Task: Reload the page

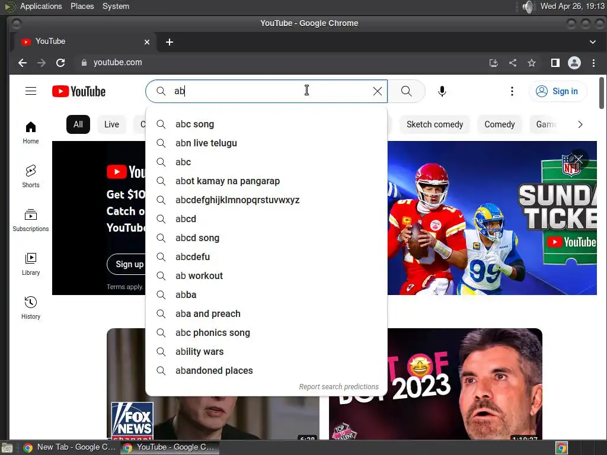Action: tap(60, 63)
